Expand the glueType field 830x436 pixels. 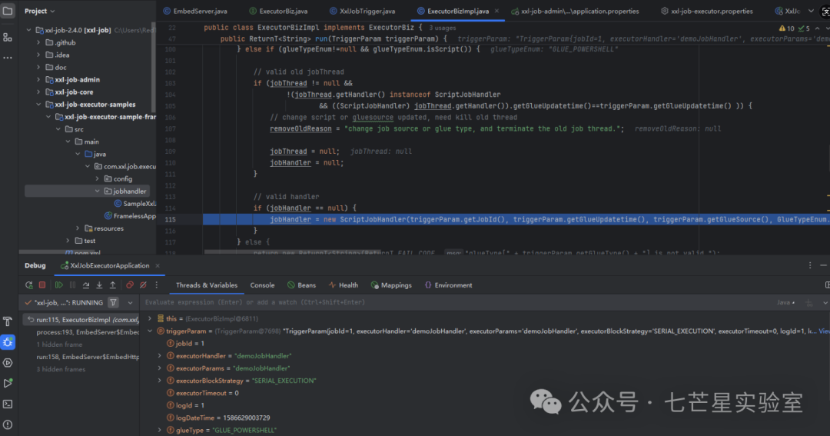160,430
